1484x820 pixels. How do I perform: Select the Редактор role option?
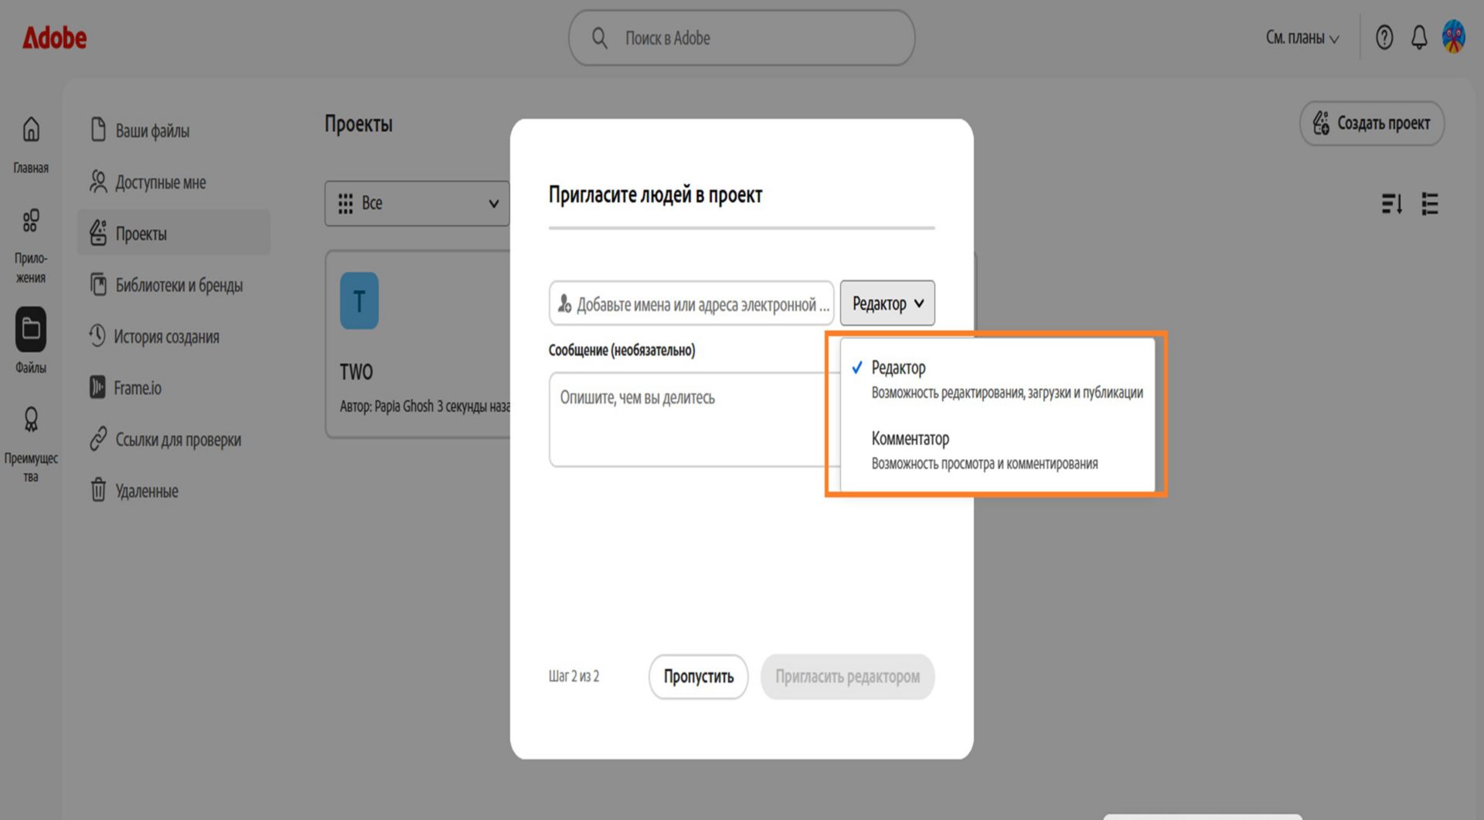click(997, 379)
